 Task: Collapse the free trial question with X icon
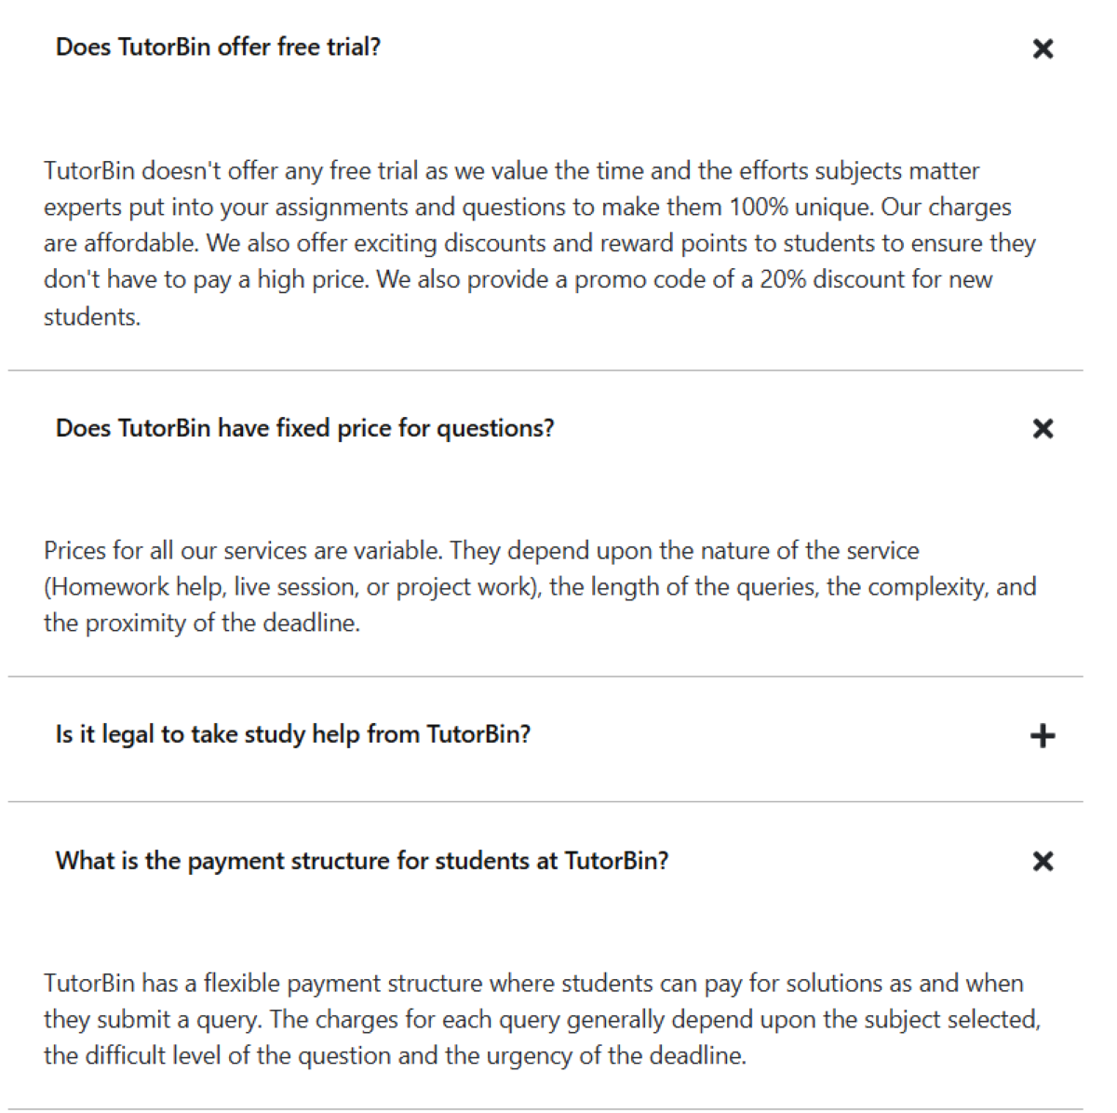[x=1043, y=48]
